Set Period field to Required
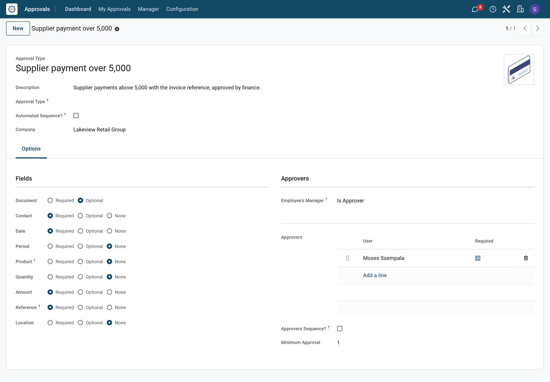The height and width of the screenshot is (382, 550). coord(50,247)
